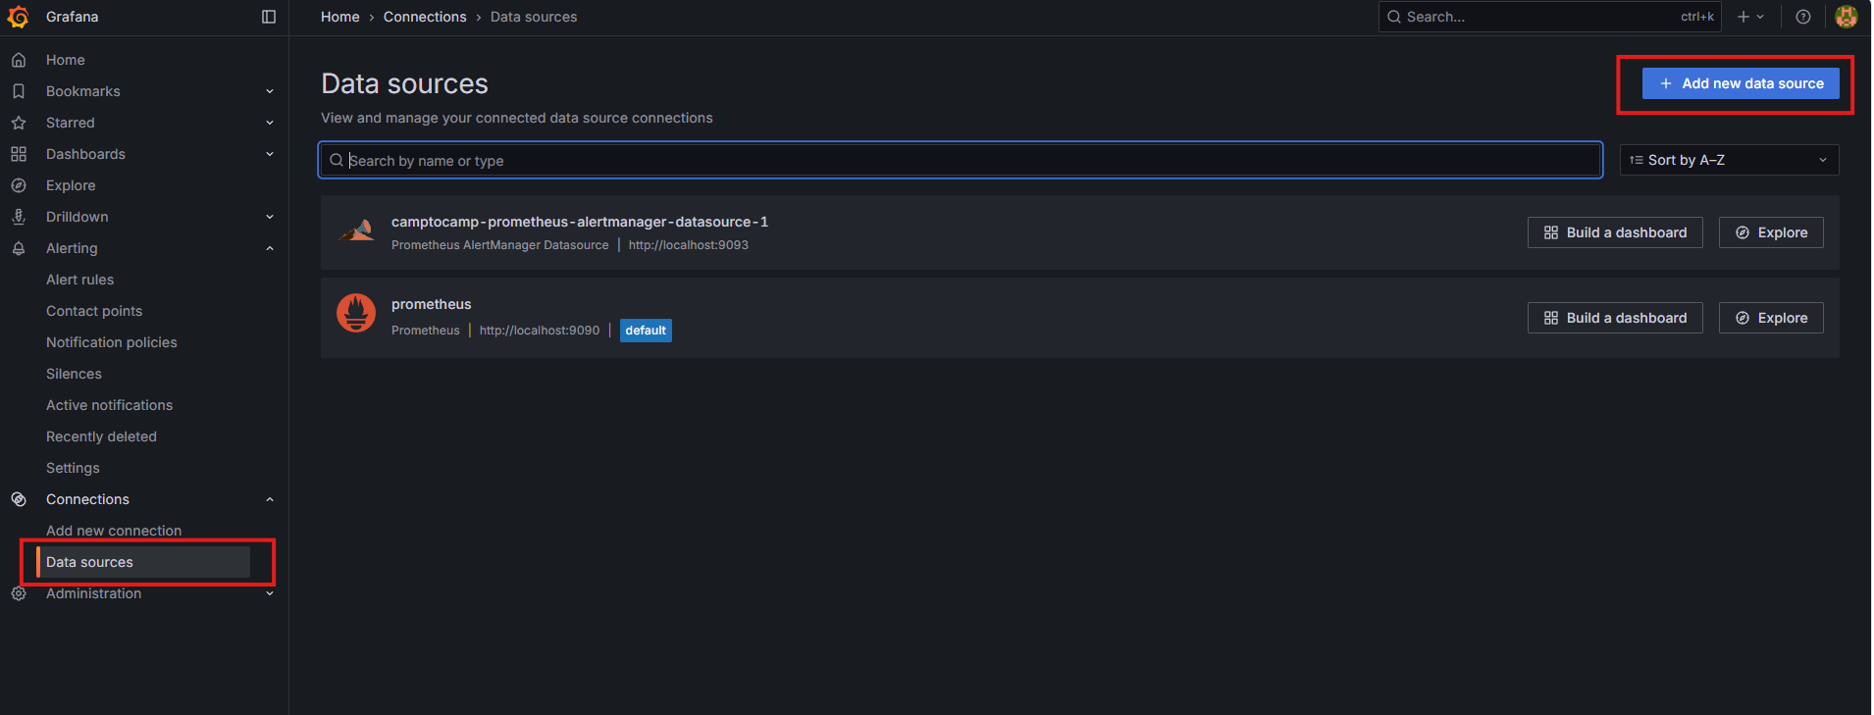Click the Alertmanager datasource logo
The height and width of the screenshot is (715, 1874).
coord(356,232)
